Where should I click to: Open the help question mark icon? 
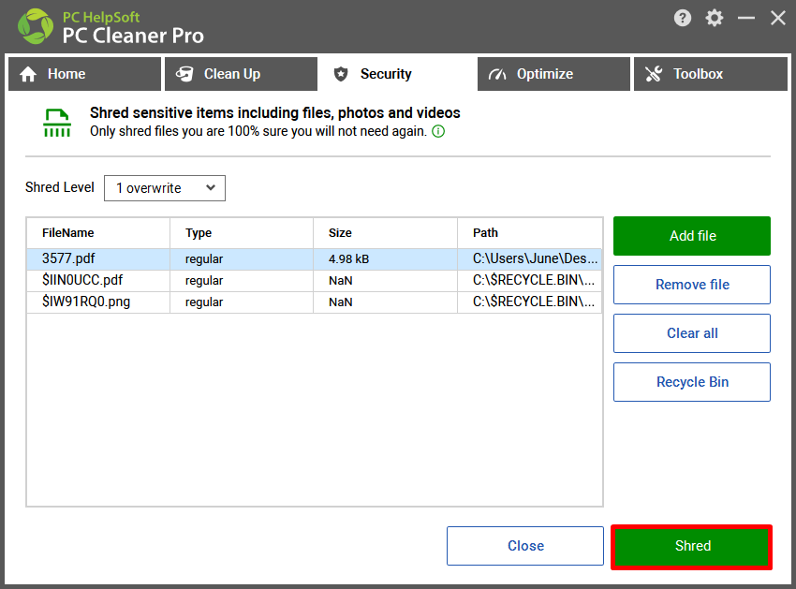click(x=683, y=19)
